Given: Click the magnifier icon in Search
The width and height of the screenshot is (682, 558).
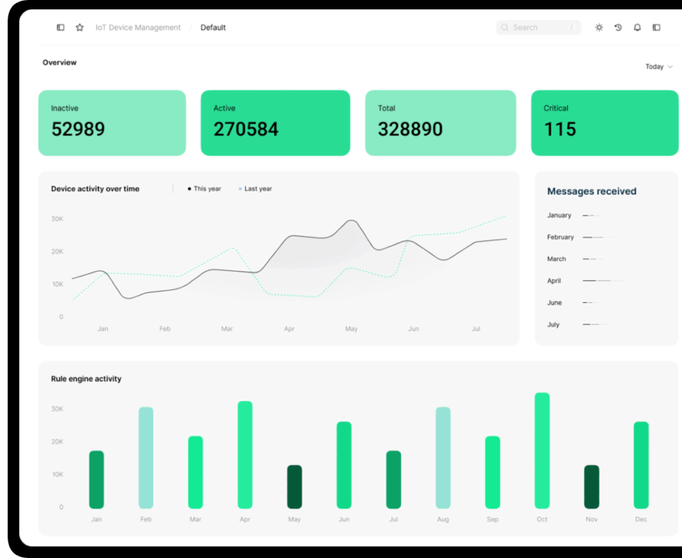Looking at the screenshot, I should tap(505, 27).
